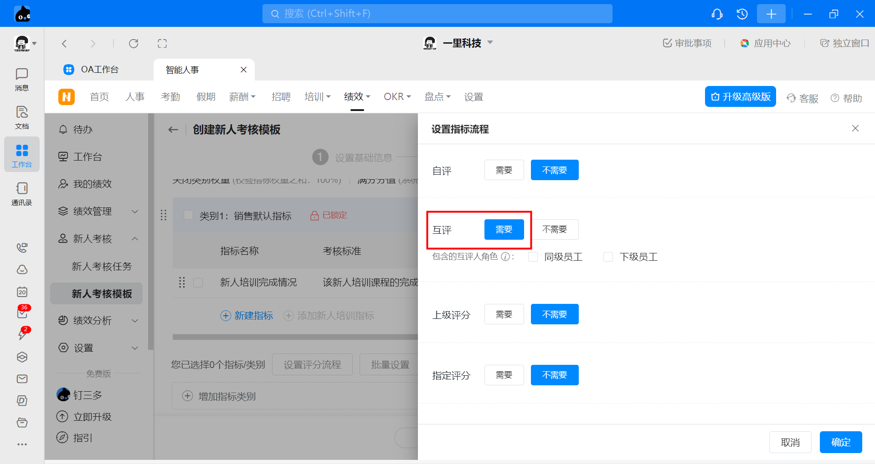This screenshot has height=464, width=875.
Task: Open the Messages (消息) icon in sidebar
Action: pos(21,79)
